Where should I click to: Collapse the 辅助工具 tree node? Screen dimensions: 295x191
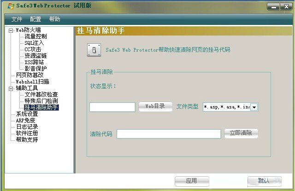coord(11,88)
